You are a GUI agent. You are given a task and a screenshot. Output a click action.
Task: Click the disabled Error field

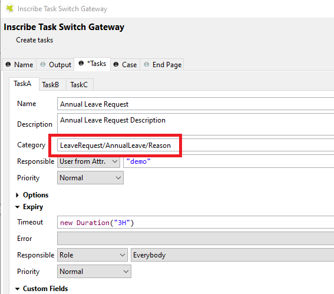pyautogui.click(x=196, y=239)
